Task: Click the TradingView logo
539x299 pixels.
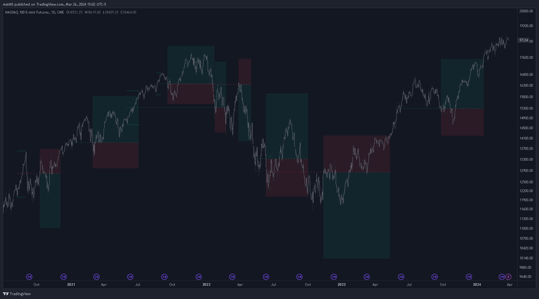Action: (x=17, y=294)
